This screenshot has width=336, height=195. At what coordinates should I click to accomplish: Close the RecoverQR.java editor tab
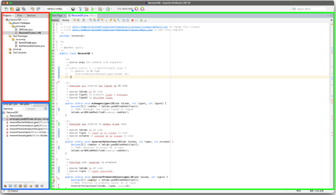(x=95, y=16)
